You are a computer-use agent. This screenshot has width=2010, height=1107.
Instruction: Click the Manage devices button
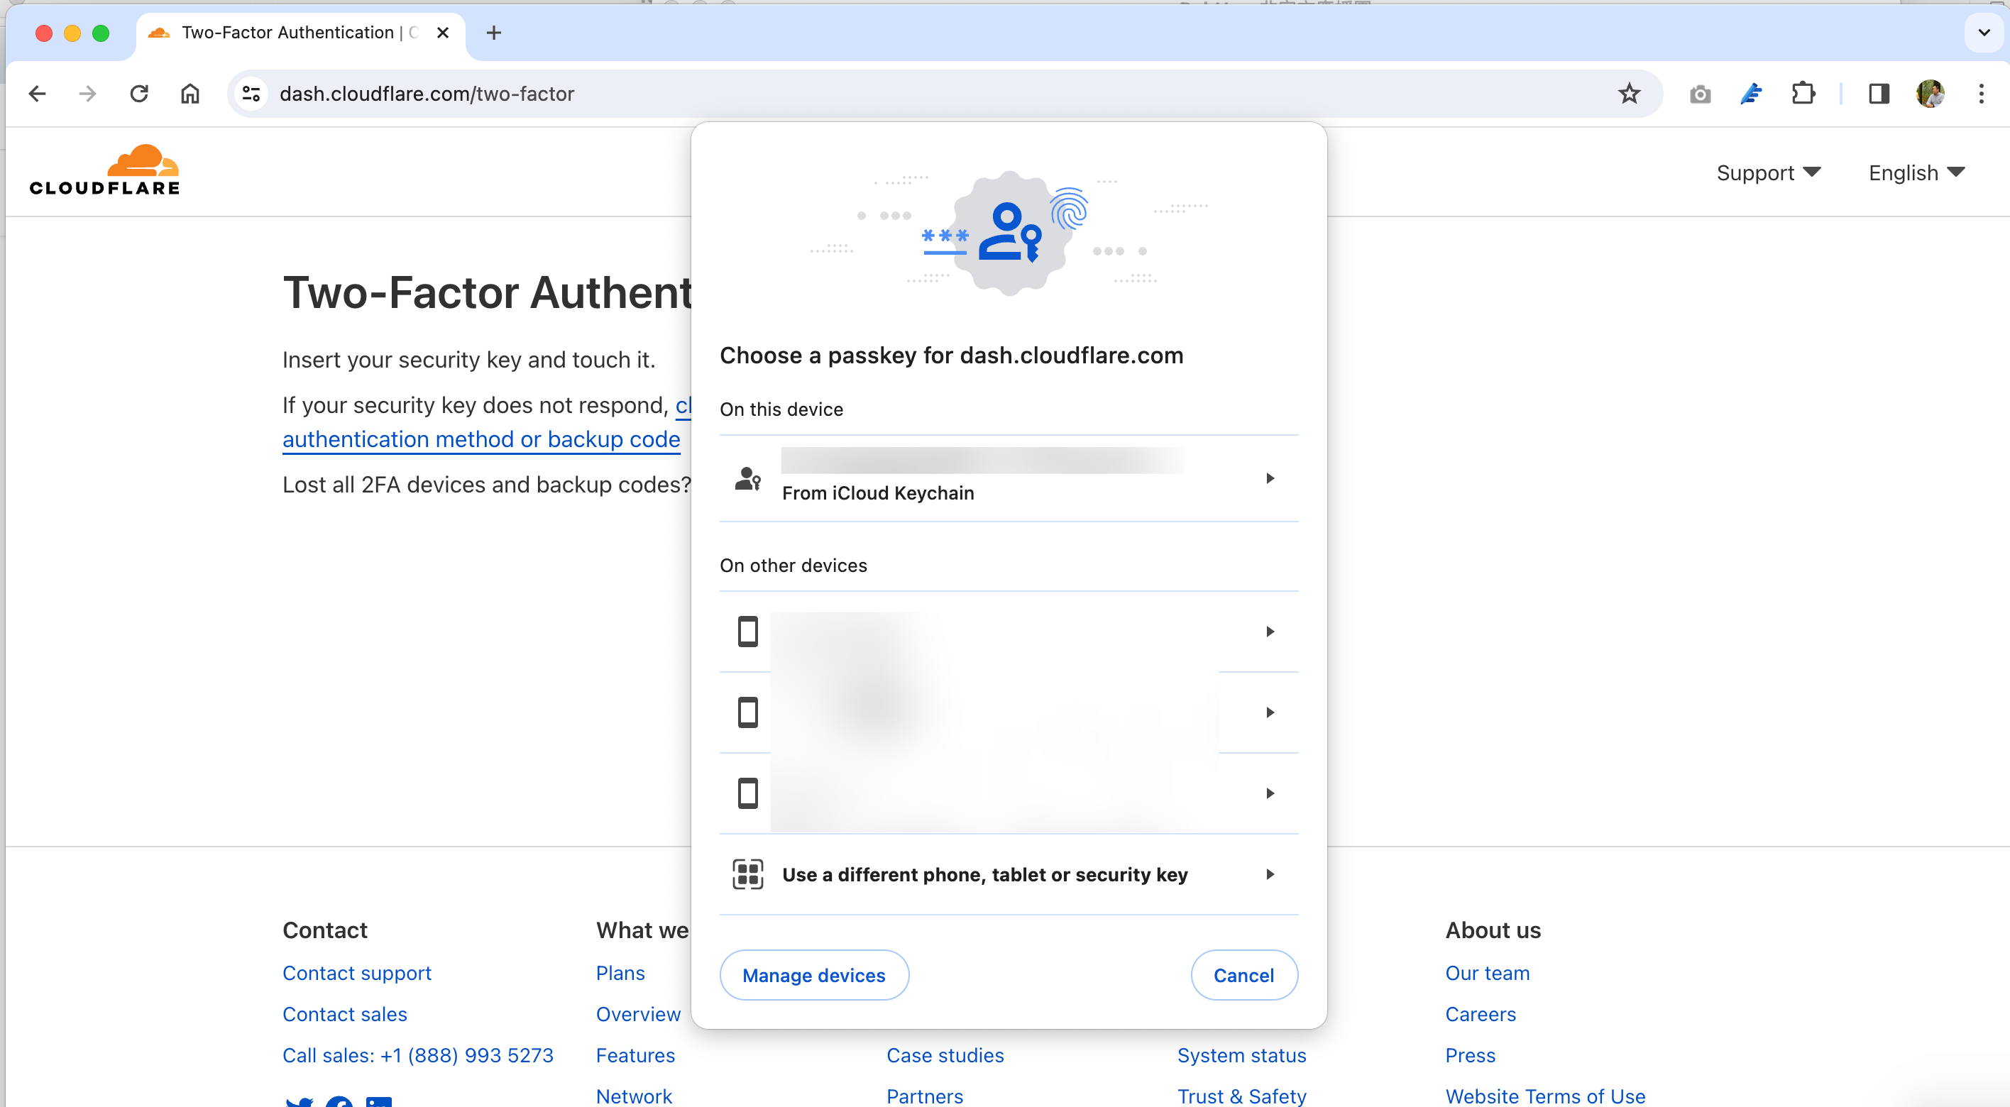pyautogui.click(x=814, y=975)
